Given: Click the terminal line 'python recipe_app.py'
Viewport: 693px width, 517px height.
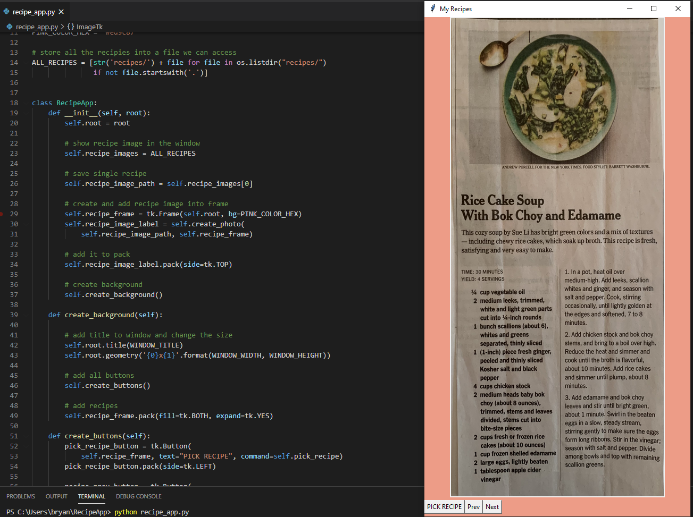Looking at the screenshot, I should (151, 512).
